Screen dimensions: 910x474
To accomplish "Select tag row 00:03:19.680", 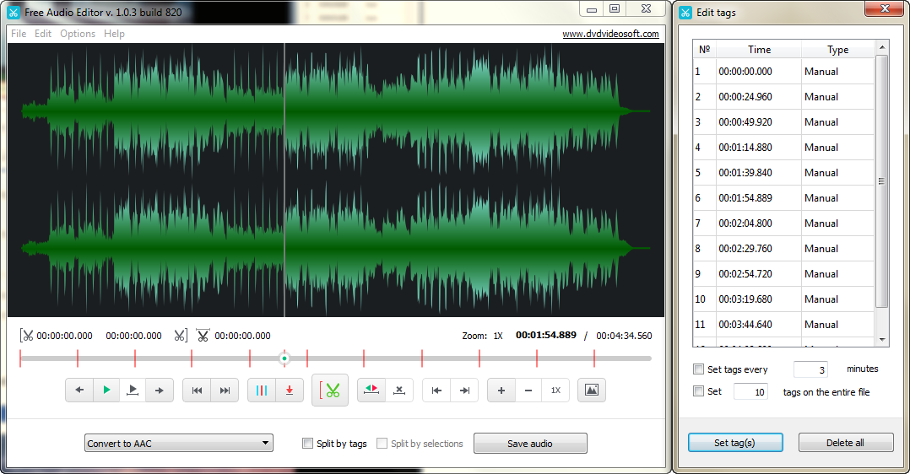I will tap(783, 299).
